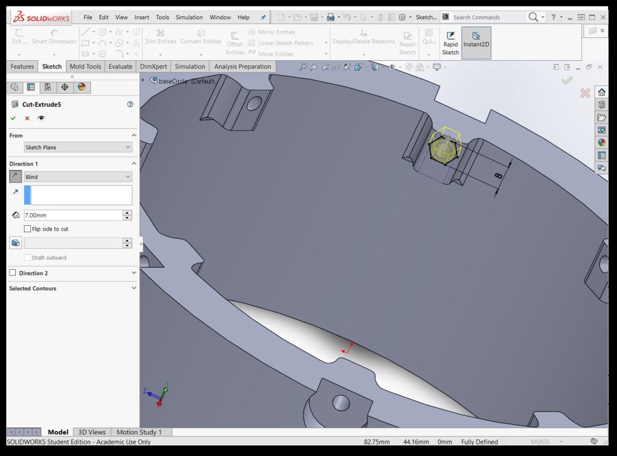Toggle the Instant2D tool

pyautogui.click(x=476, y=43)
